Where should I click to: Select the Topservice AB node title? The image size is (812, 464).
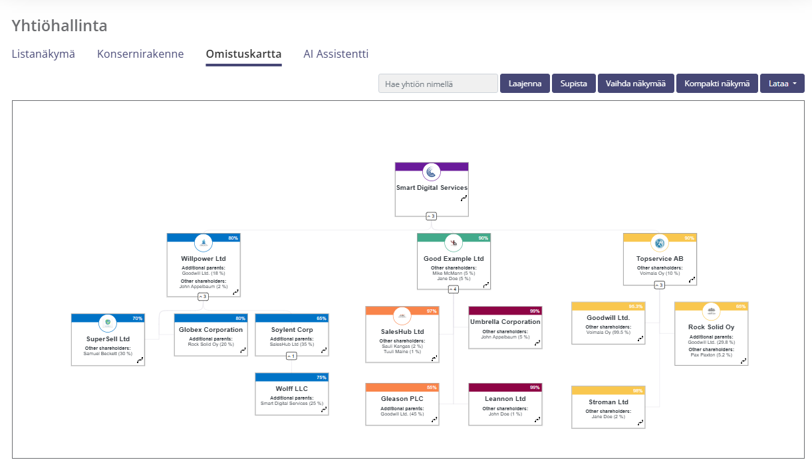pyautogui.click(x=659, y=259)
